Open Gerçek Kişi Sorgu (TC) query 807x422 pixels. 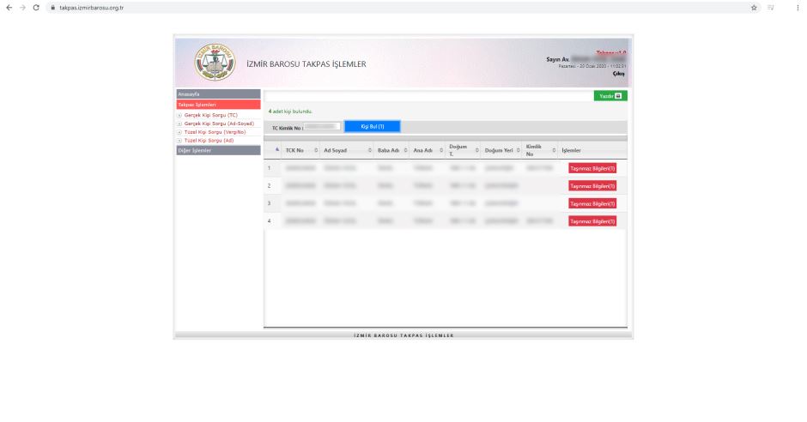[x=211, y=115]
